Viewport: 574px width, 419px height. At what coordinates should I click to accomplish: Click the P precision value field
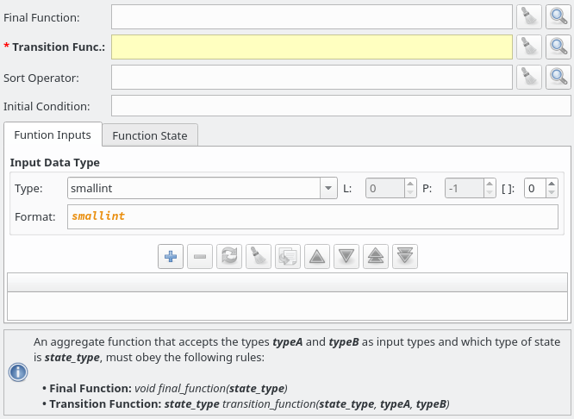465,188
